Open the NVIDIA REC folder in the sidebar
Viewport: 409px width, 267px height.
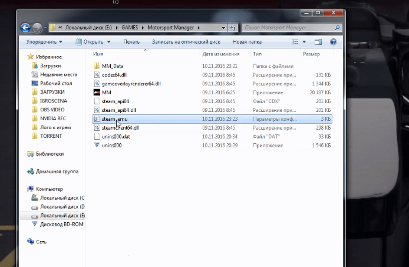53,118
